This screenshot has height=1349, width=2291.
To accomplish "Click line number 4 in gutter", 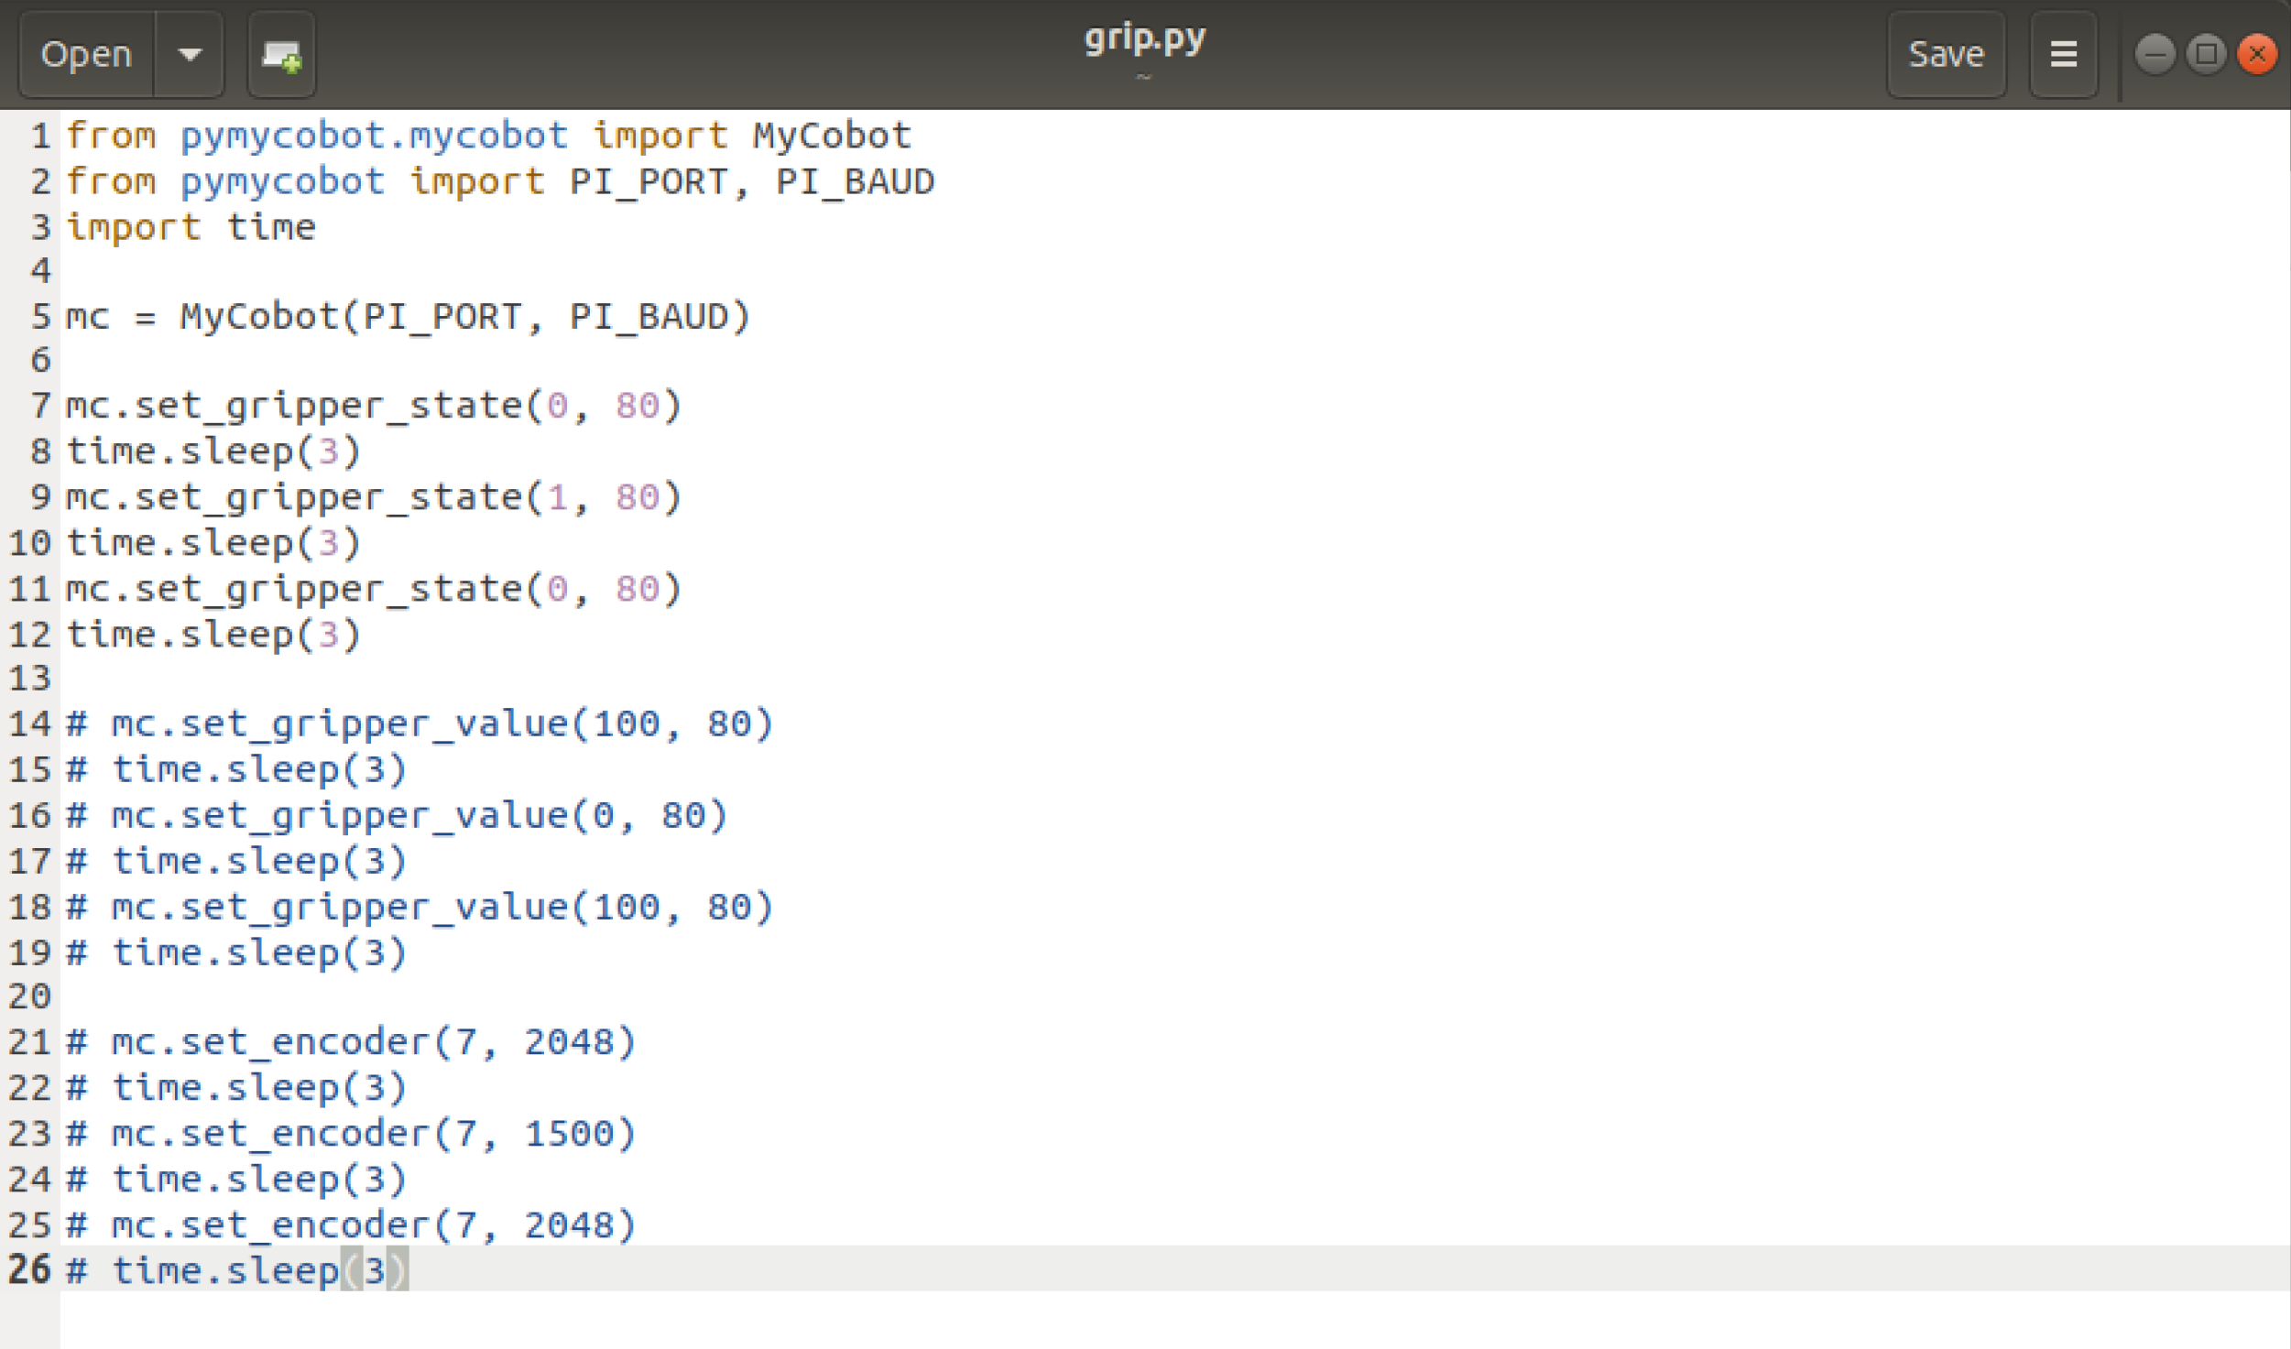I will tap(40, 271).
